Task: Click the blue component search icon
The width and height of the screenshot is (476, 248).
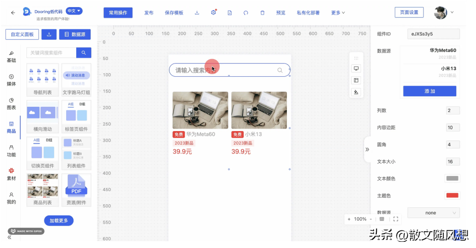Action: coord(83,53)
